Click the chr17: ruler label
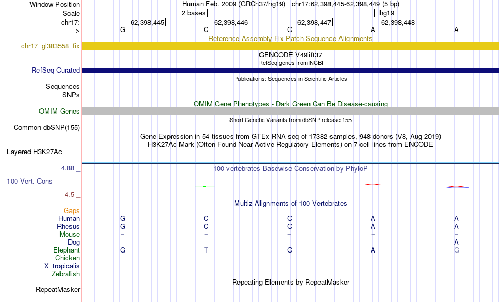500x302 pixels. [x=71, y=22]
